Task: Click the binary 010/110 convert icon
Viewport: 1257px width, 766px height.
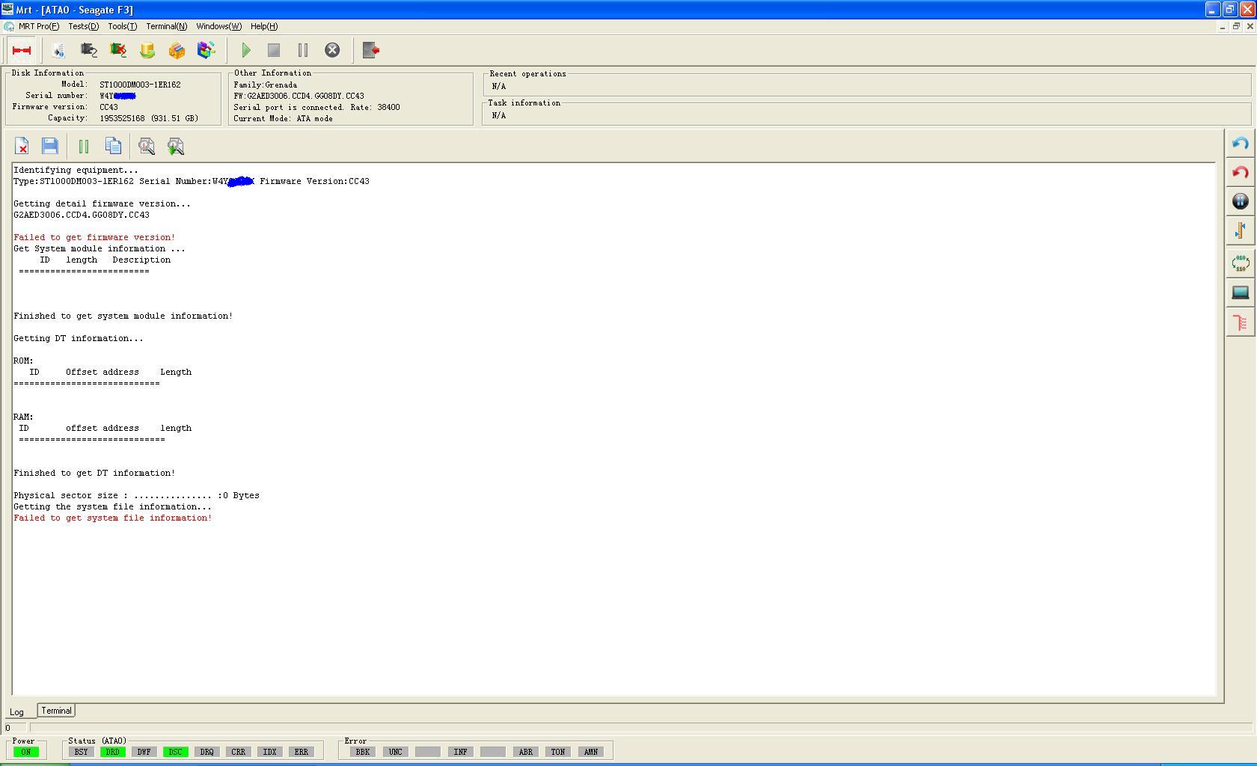Action: click(1240, 263)
